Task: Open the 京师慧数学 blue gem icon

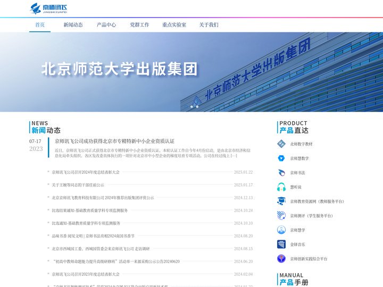Action: click(281, 158)
